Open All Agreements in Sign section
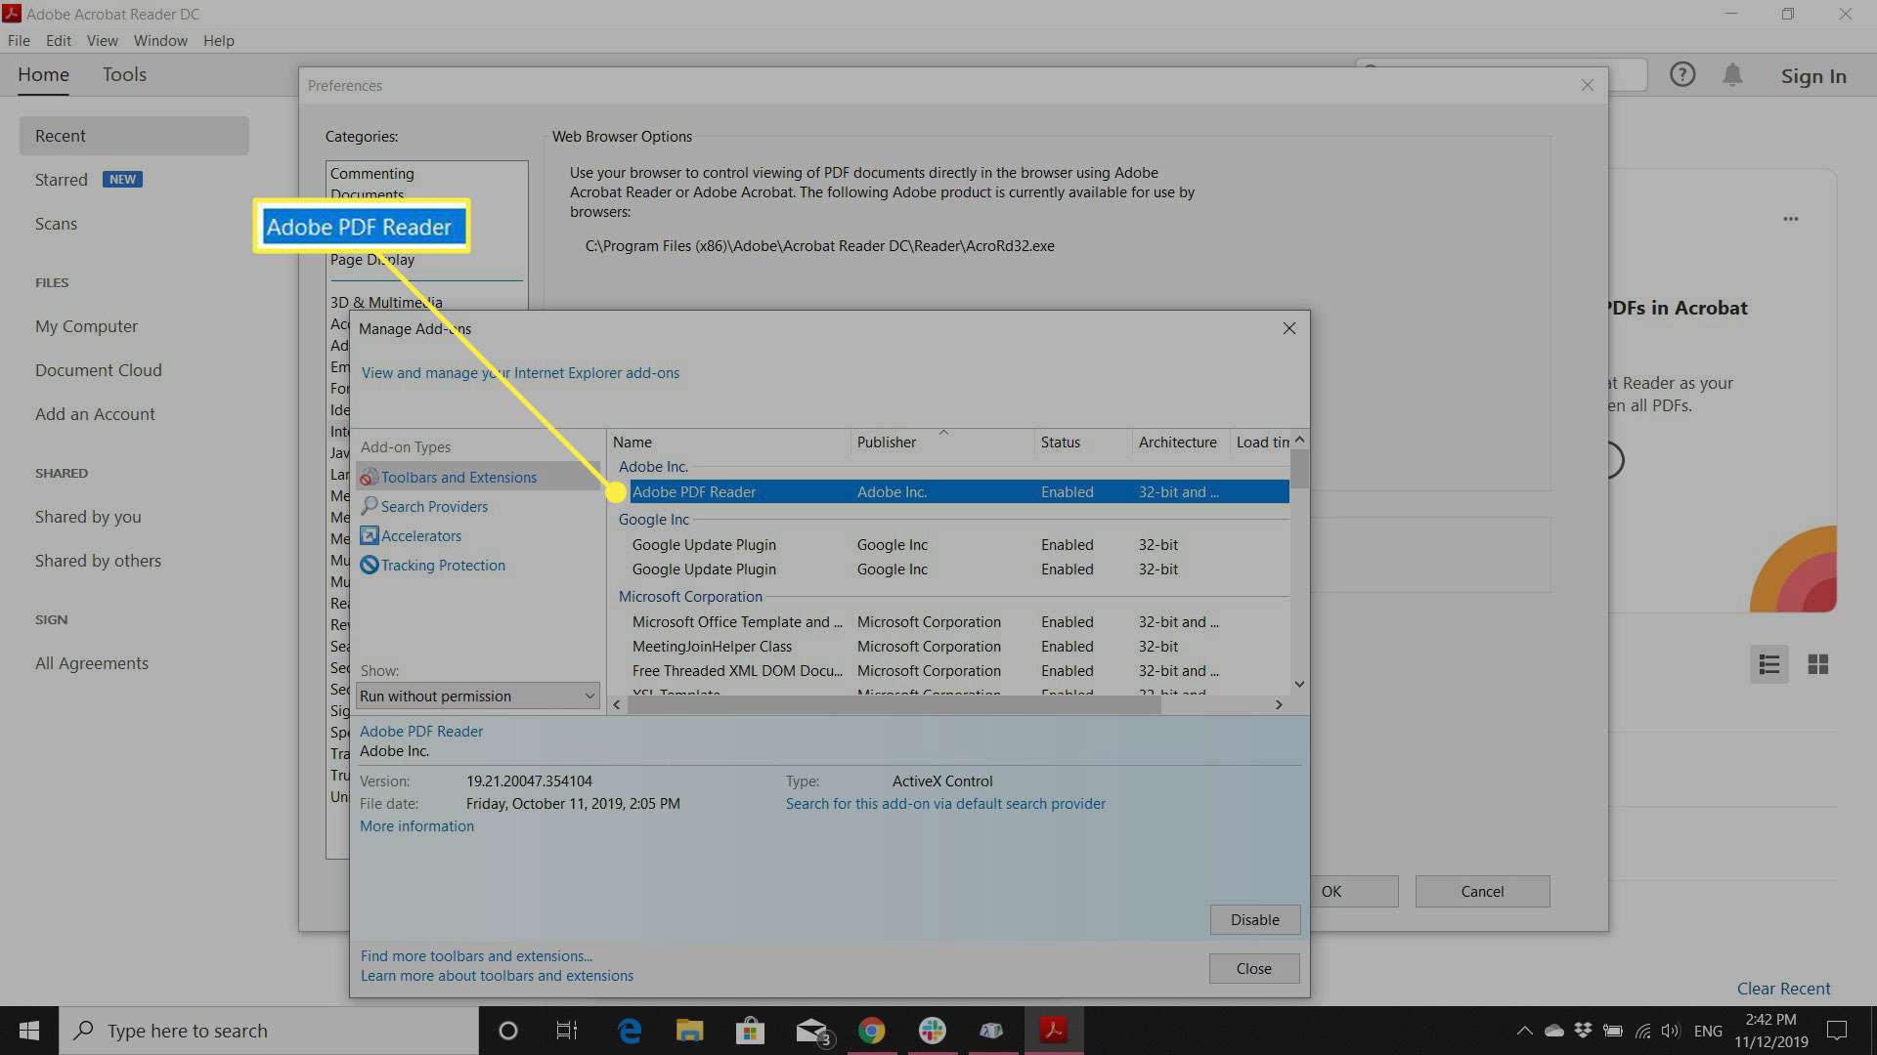The height and width of the screenshot is (1055, 1877). (x=92, y=663)
